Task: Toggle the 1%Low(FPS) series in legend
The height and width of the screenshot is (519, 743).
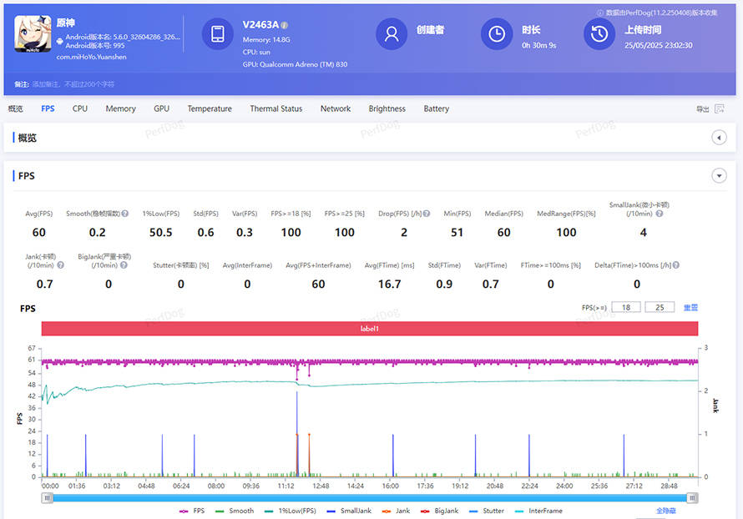Action: pyautogui.click(x=291, y=511)
